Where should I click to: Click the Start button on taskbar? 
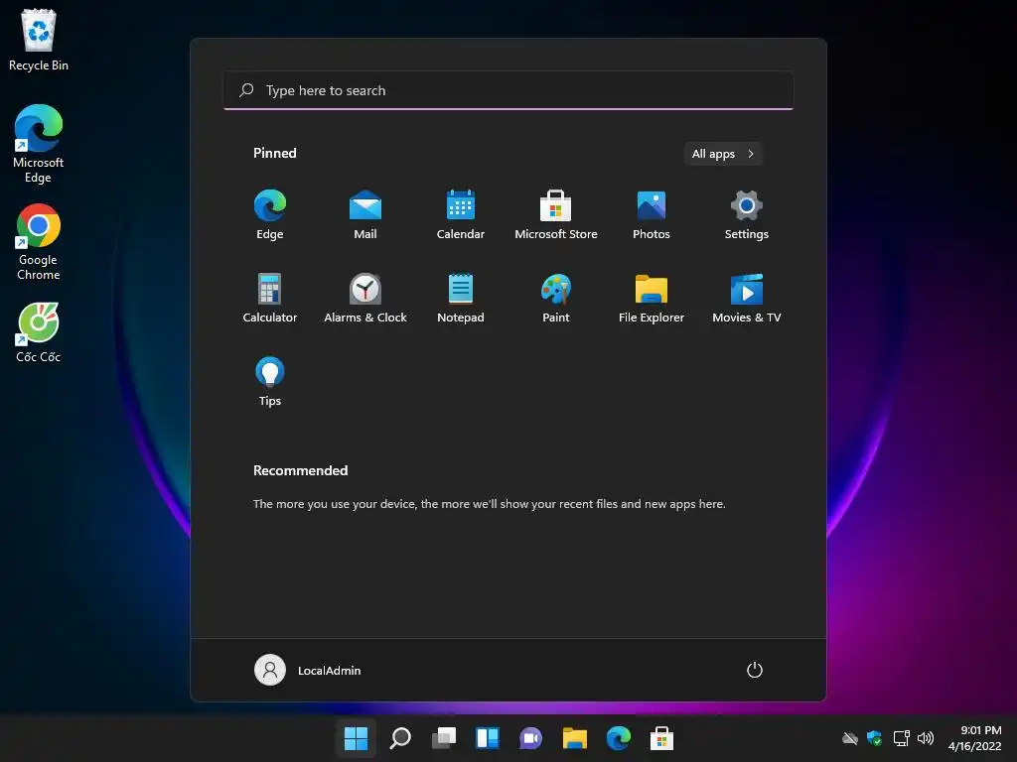click(x=356, y=738)
